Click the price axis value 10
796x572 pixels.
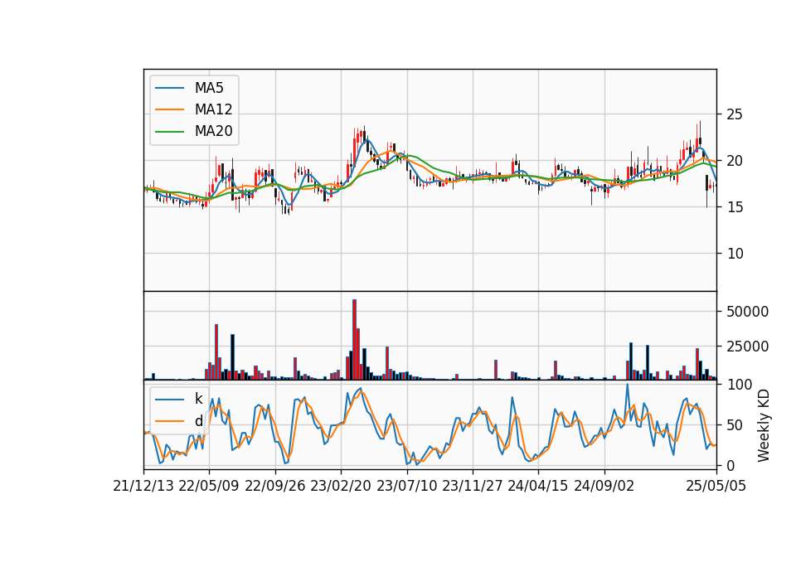click(x=735, y=254)
